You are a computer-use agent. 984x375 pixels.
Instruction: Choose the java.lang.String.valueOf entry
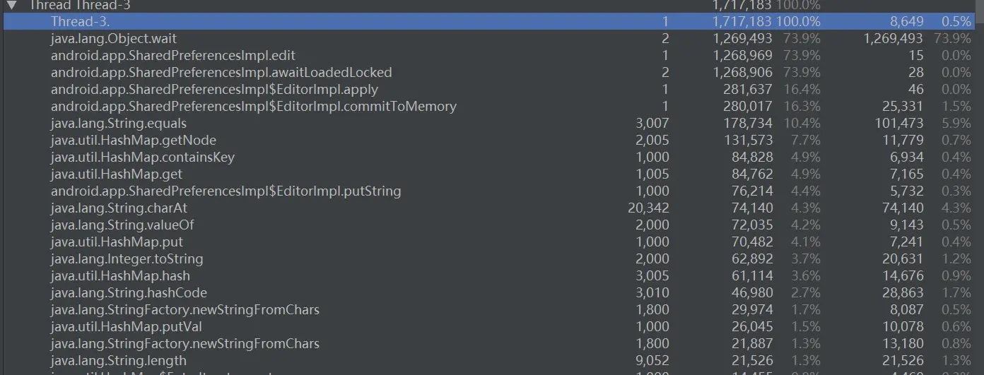(x=492, y=225)
